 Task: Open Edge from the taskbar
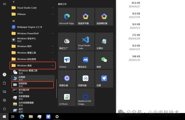pyautogui.click(x=22, y=117)
